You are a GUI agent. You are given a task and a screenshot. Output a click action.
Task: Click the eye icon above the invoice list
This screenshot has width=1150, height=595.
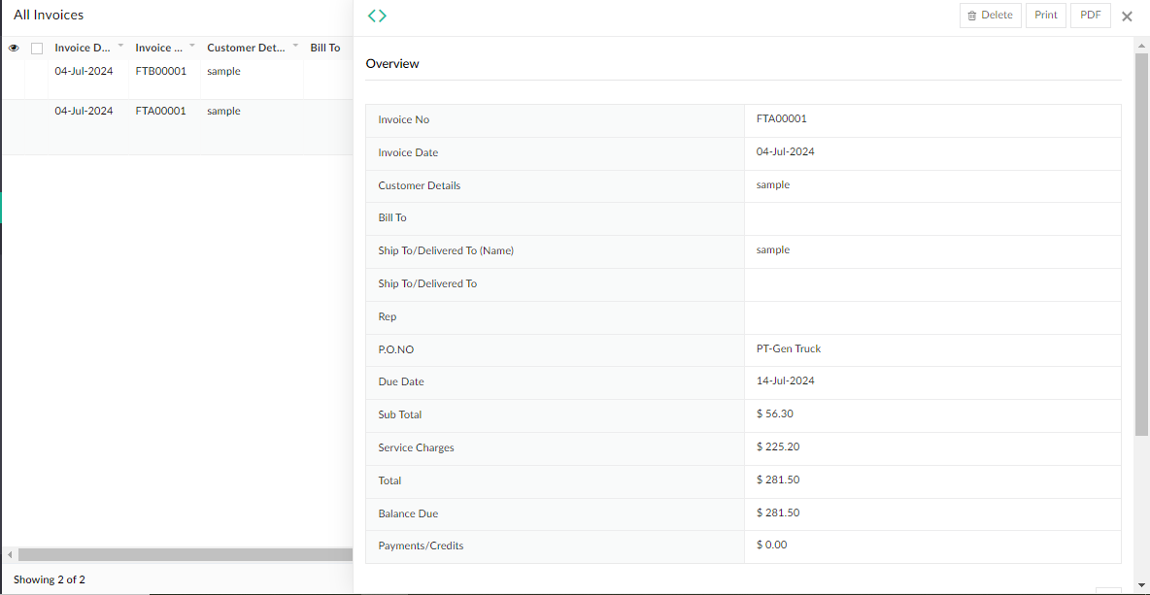click(x=14, y=47)
